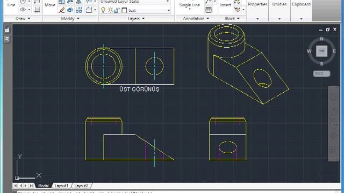
Task: Click the Hatch tool icon
Action: 37,10
